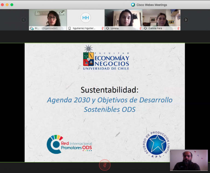Click the (Organizador) label

point(49,28)
